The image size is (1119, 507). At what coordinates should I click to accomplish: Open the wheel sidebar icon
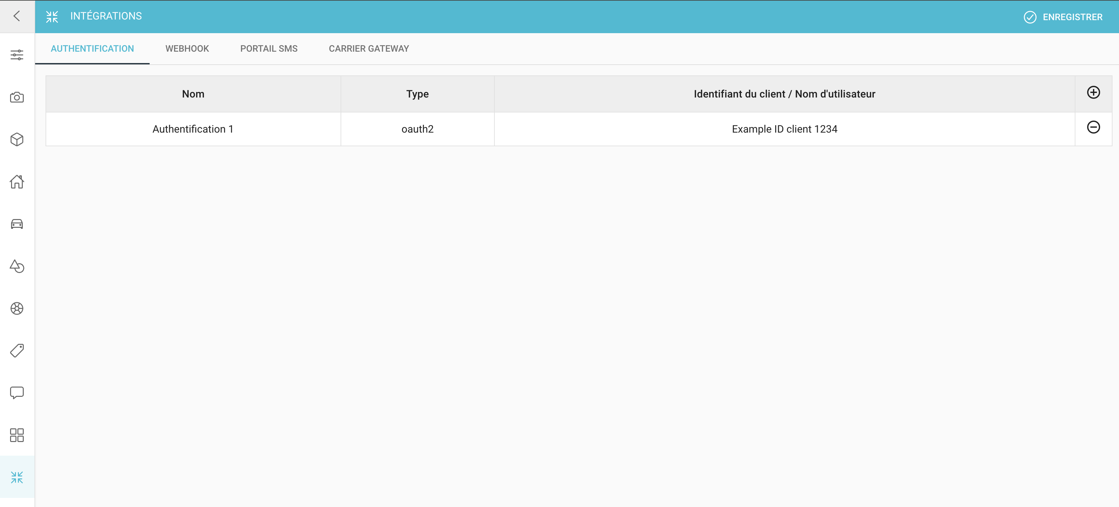17,308
